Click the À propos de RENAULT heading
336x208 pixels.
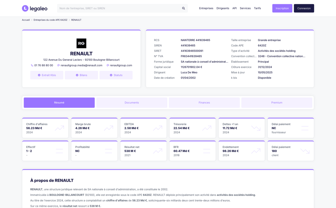coord(52,181)
